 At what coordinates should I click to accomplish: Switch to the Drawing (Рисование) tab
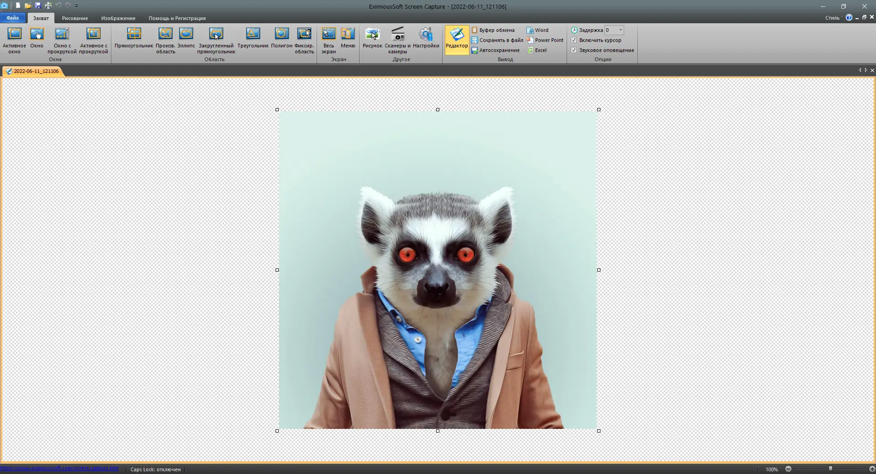point(75,18)
